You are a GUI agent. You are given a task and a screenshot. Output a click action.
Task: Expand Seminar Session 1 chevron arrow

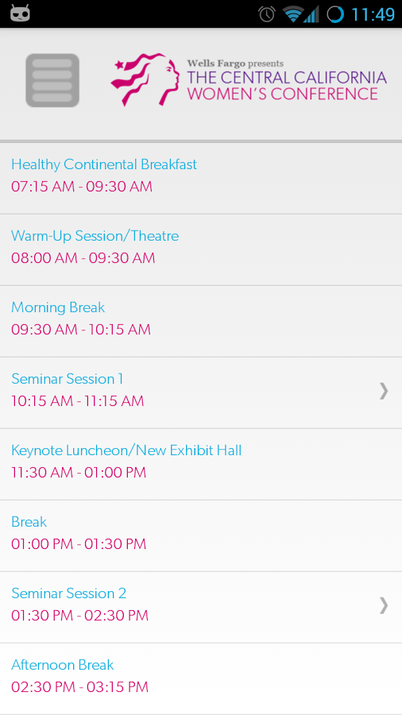pyautogui.click(x=384, y=391)
